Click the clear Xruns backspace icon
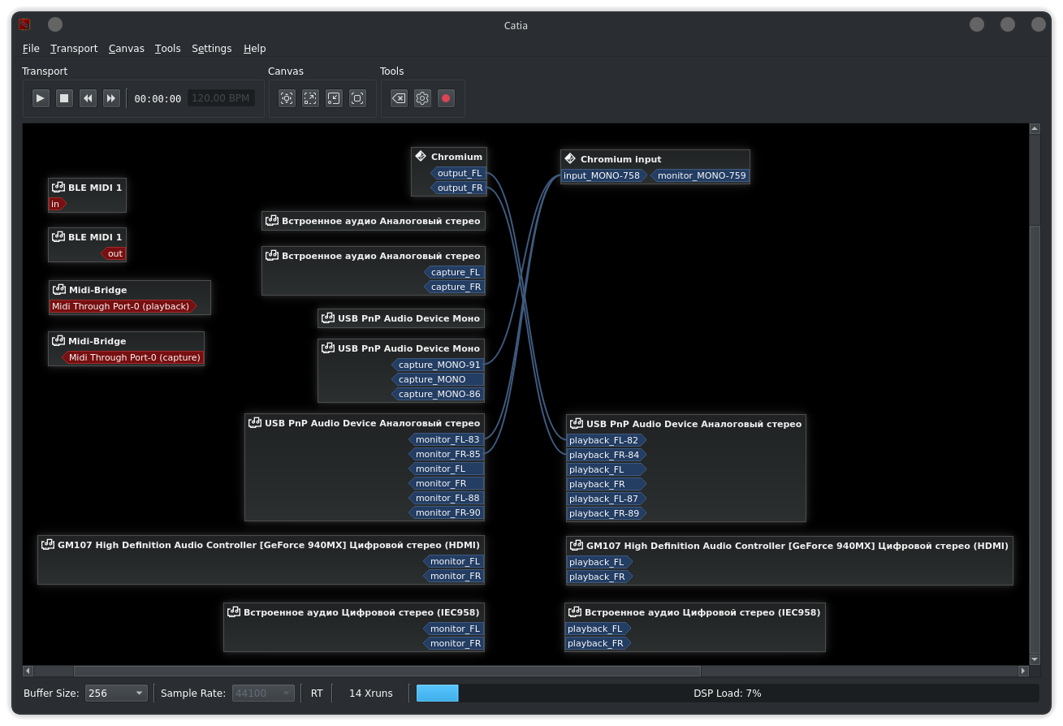 pos(399,98)
